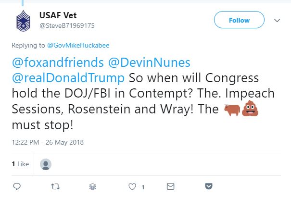Screen dimensions: 291x197
Task: Retweet this post using the retweet icon
Action: [x=54, y=186]
